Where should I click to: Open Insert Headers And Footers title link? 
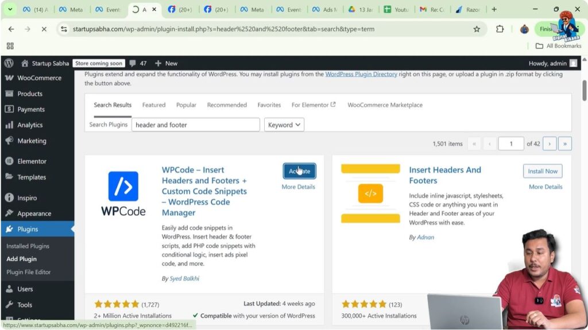[x=445, y=175]
